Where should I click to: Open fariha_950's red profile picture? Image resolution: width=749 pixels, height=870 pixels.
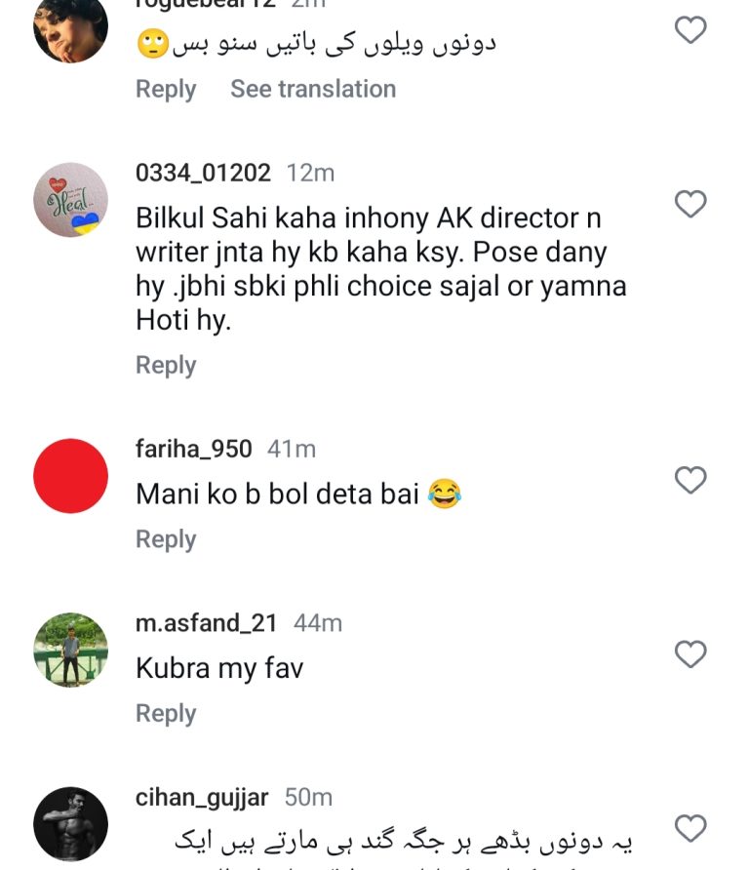(x=68, y=475)
